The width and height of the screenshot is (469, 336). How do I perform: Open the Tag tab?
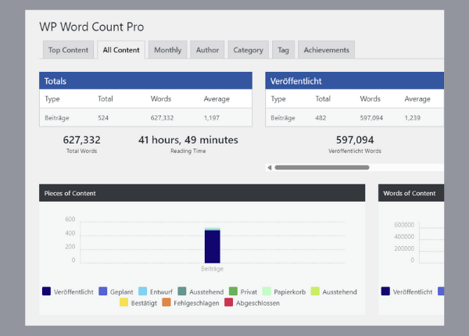coord(283,50)
